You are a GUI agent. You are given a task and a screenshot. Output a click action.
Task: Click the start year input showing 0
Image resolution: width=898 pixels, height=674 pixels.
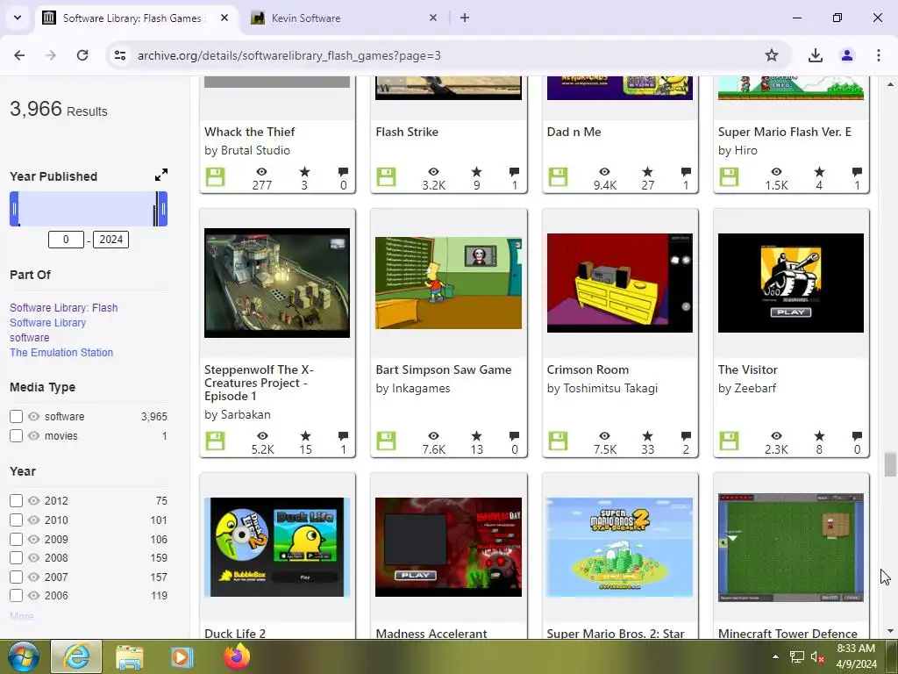coord(66,240)
